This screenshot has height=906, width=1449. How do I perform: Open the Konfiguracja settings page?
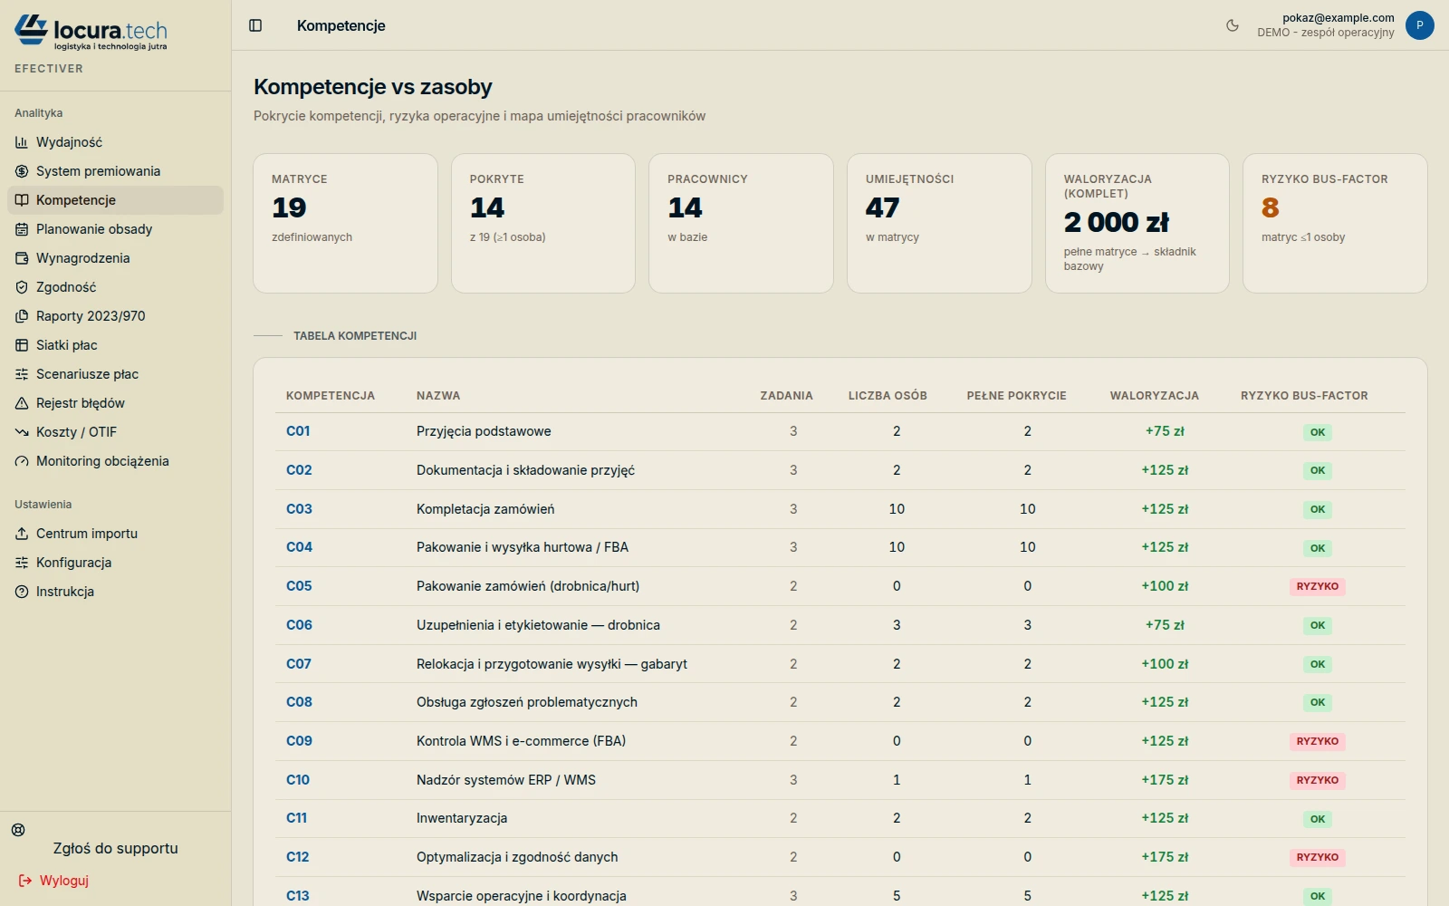[x=115, y=563]
